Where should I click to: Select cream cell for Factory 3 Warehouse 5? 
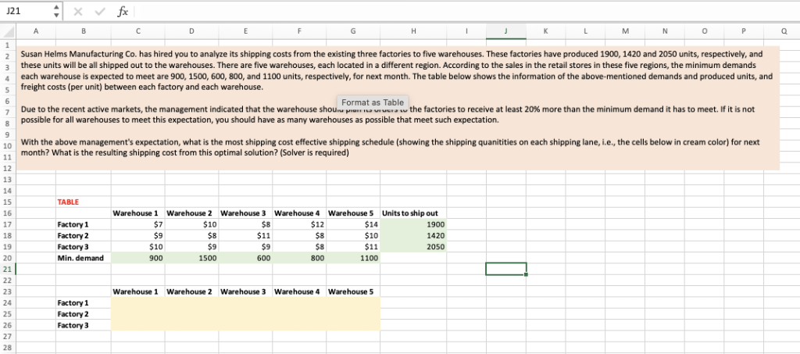[353, 324]
